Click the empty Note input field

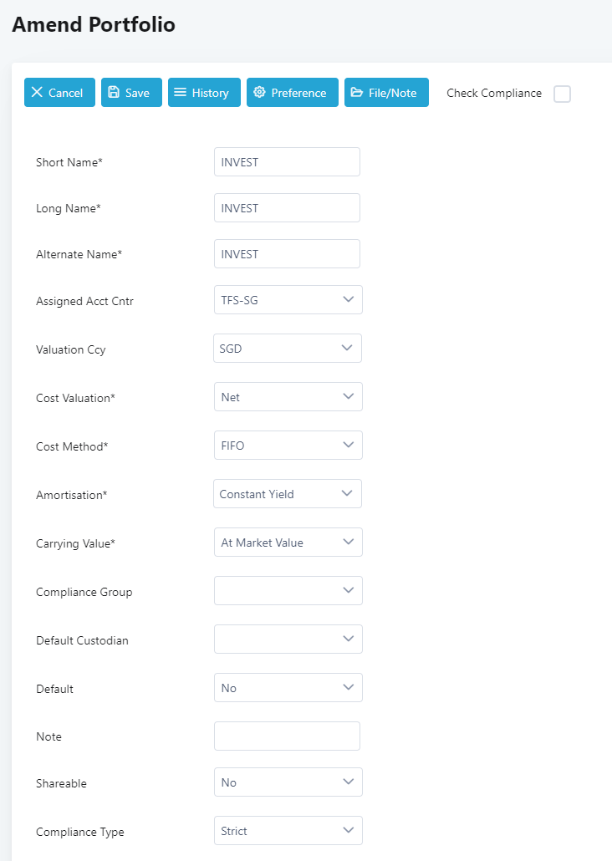coord(287,736)
